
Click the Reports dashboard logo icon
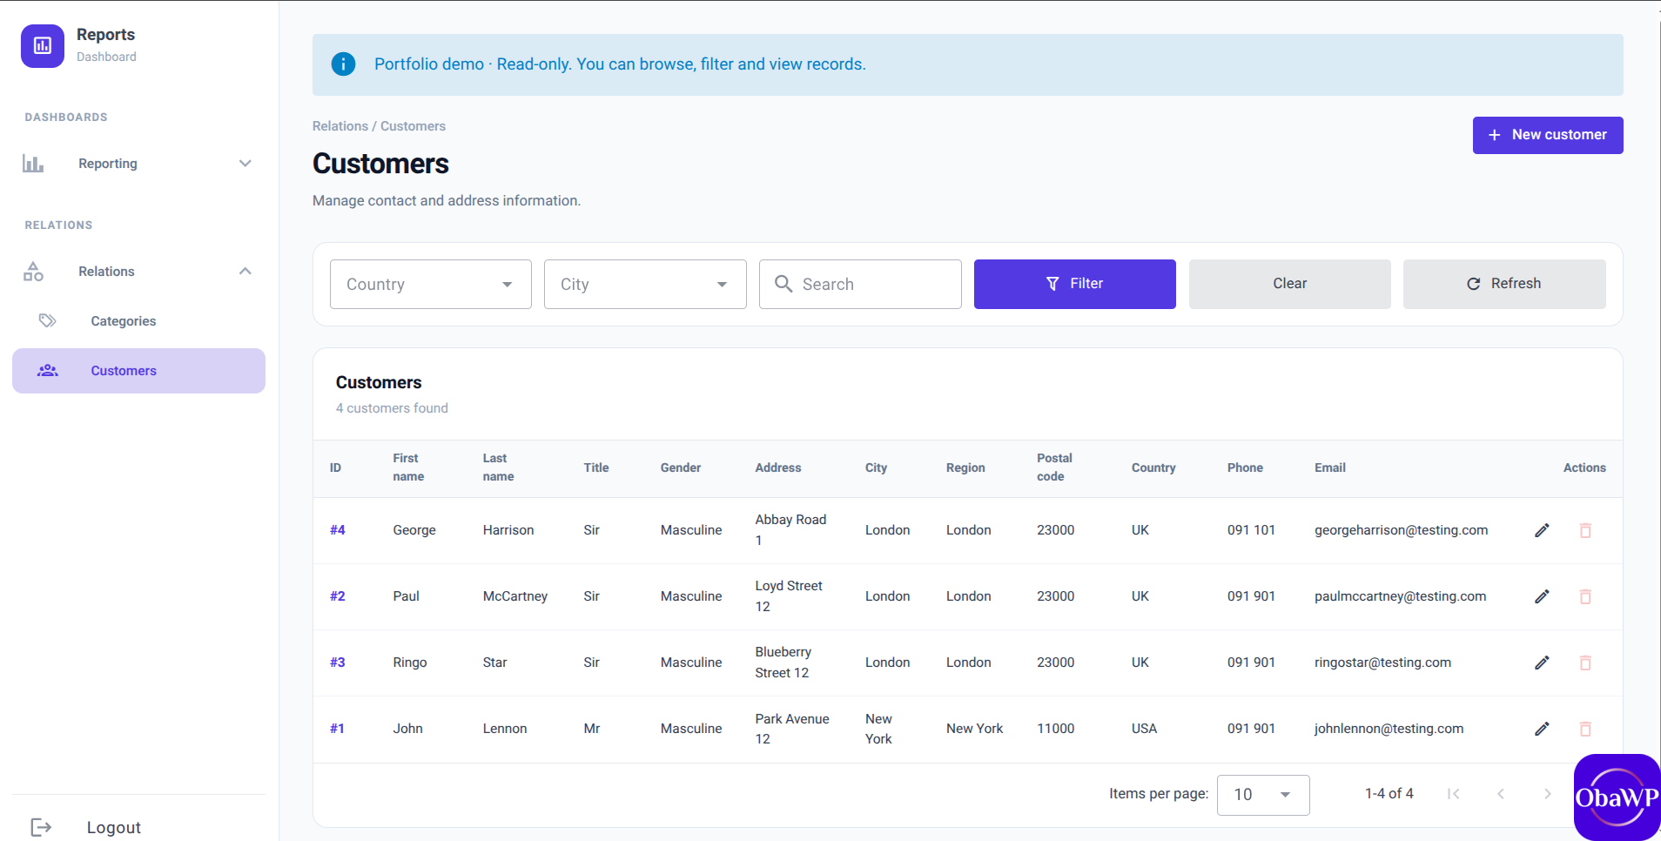pyautogui.click(x=43, y=46)
